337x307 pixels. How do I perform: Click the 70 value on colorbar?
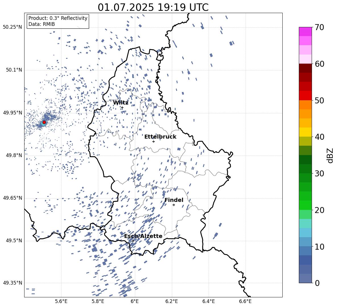pyautogui.click(x=319, y=27)
